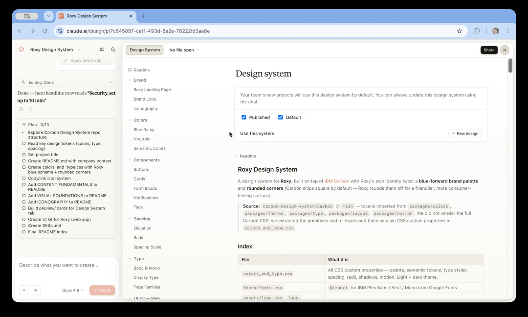The width and height of the screenshot is (528, 317).
Task: Open a new browser tab with plus
Action: [143, 16]
